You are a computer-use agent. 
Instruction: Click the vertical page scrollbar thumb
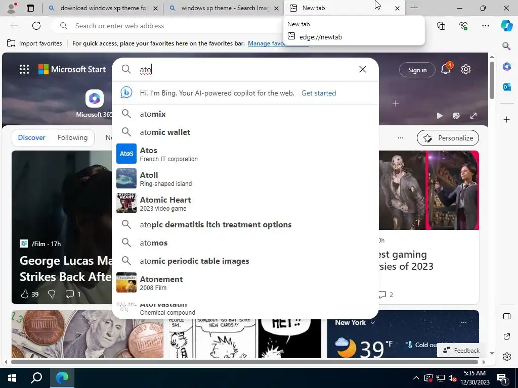tap(492, 80)
